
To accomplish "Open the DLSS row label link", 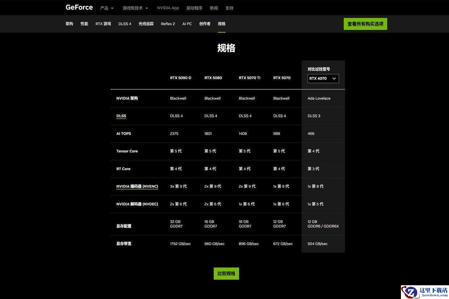I will pyautogui.click(x=121, y=116).
